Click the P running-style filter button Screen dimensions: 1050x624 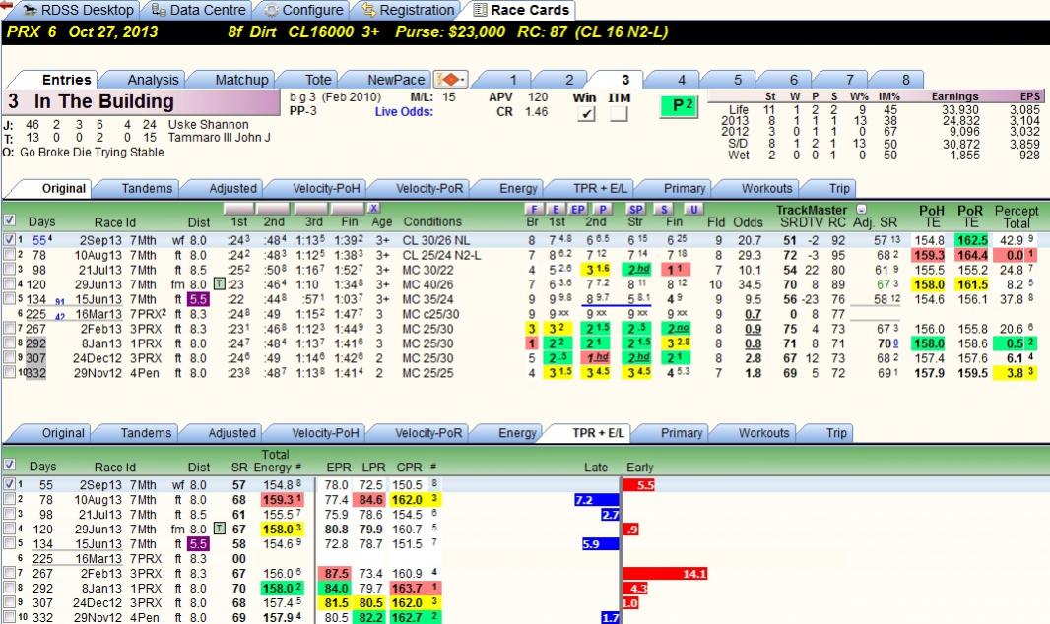click(602, 210)
